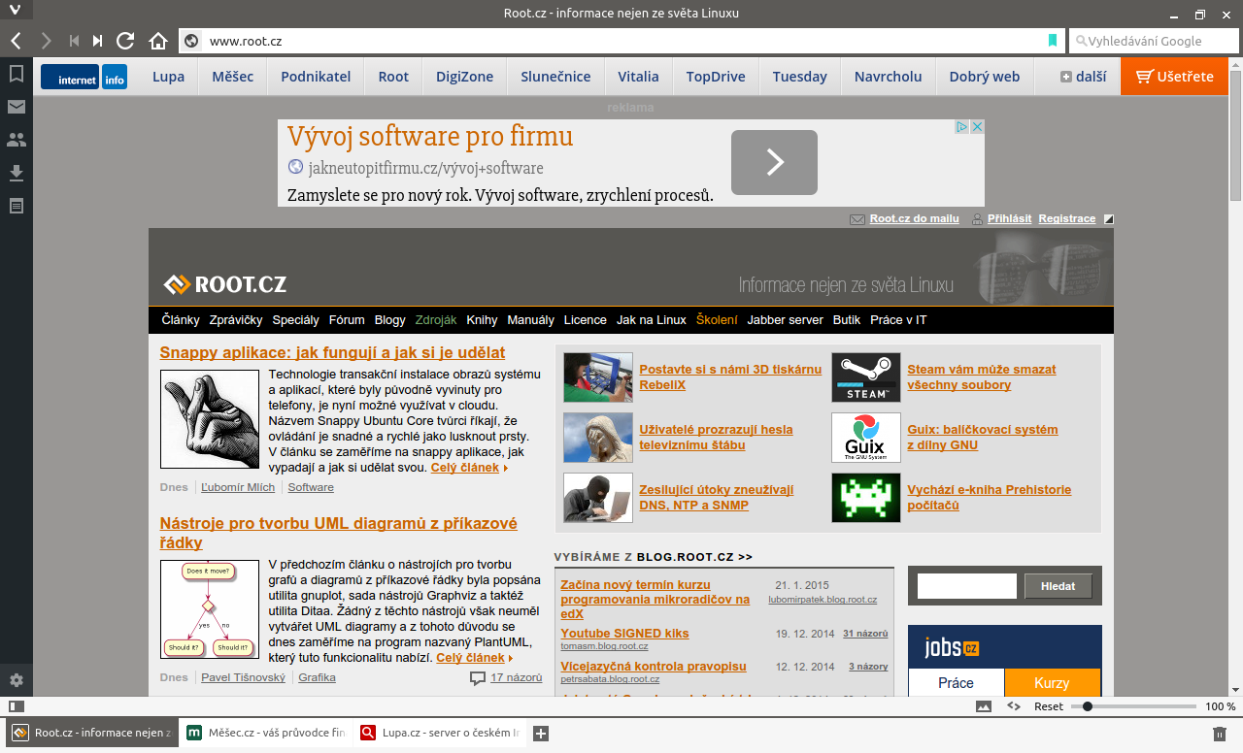The height and width of the screenshot is (753, 1243).
Task: Click the zoom slider handle
Action: point(1088,706)
